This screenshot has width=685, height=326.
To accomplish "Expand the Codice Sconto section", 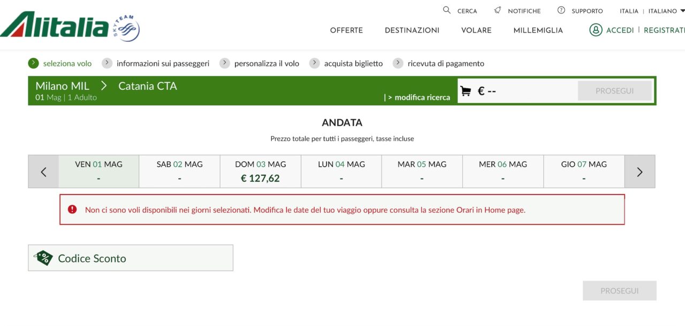I will pos(131,258).
